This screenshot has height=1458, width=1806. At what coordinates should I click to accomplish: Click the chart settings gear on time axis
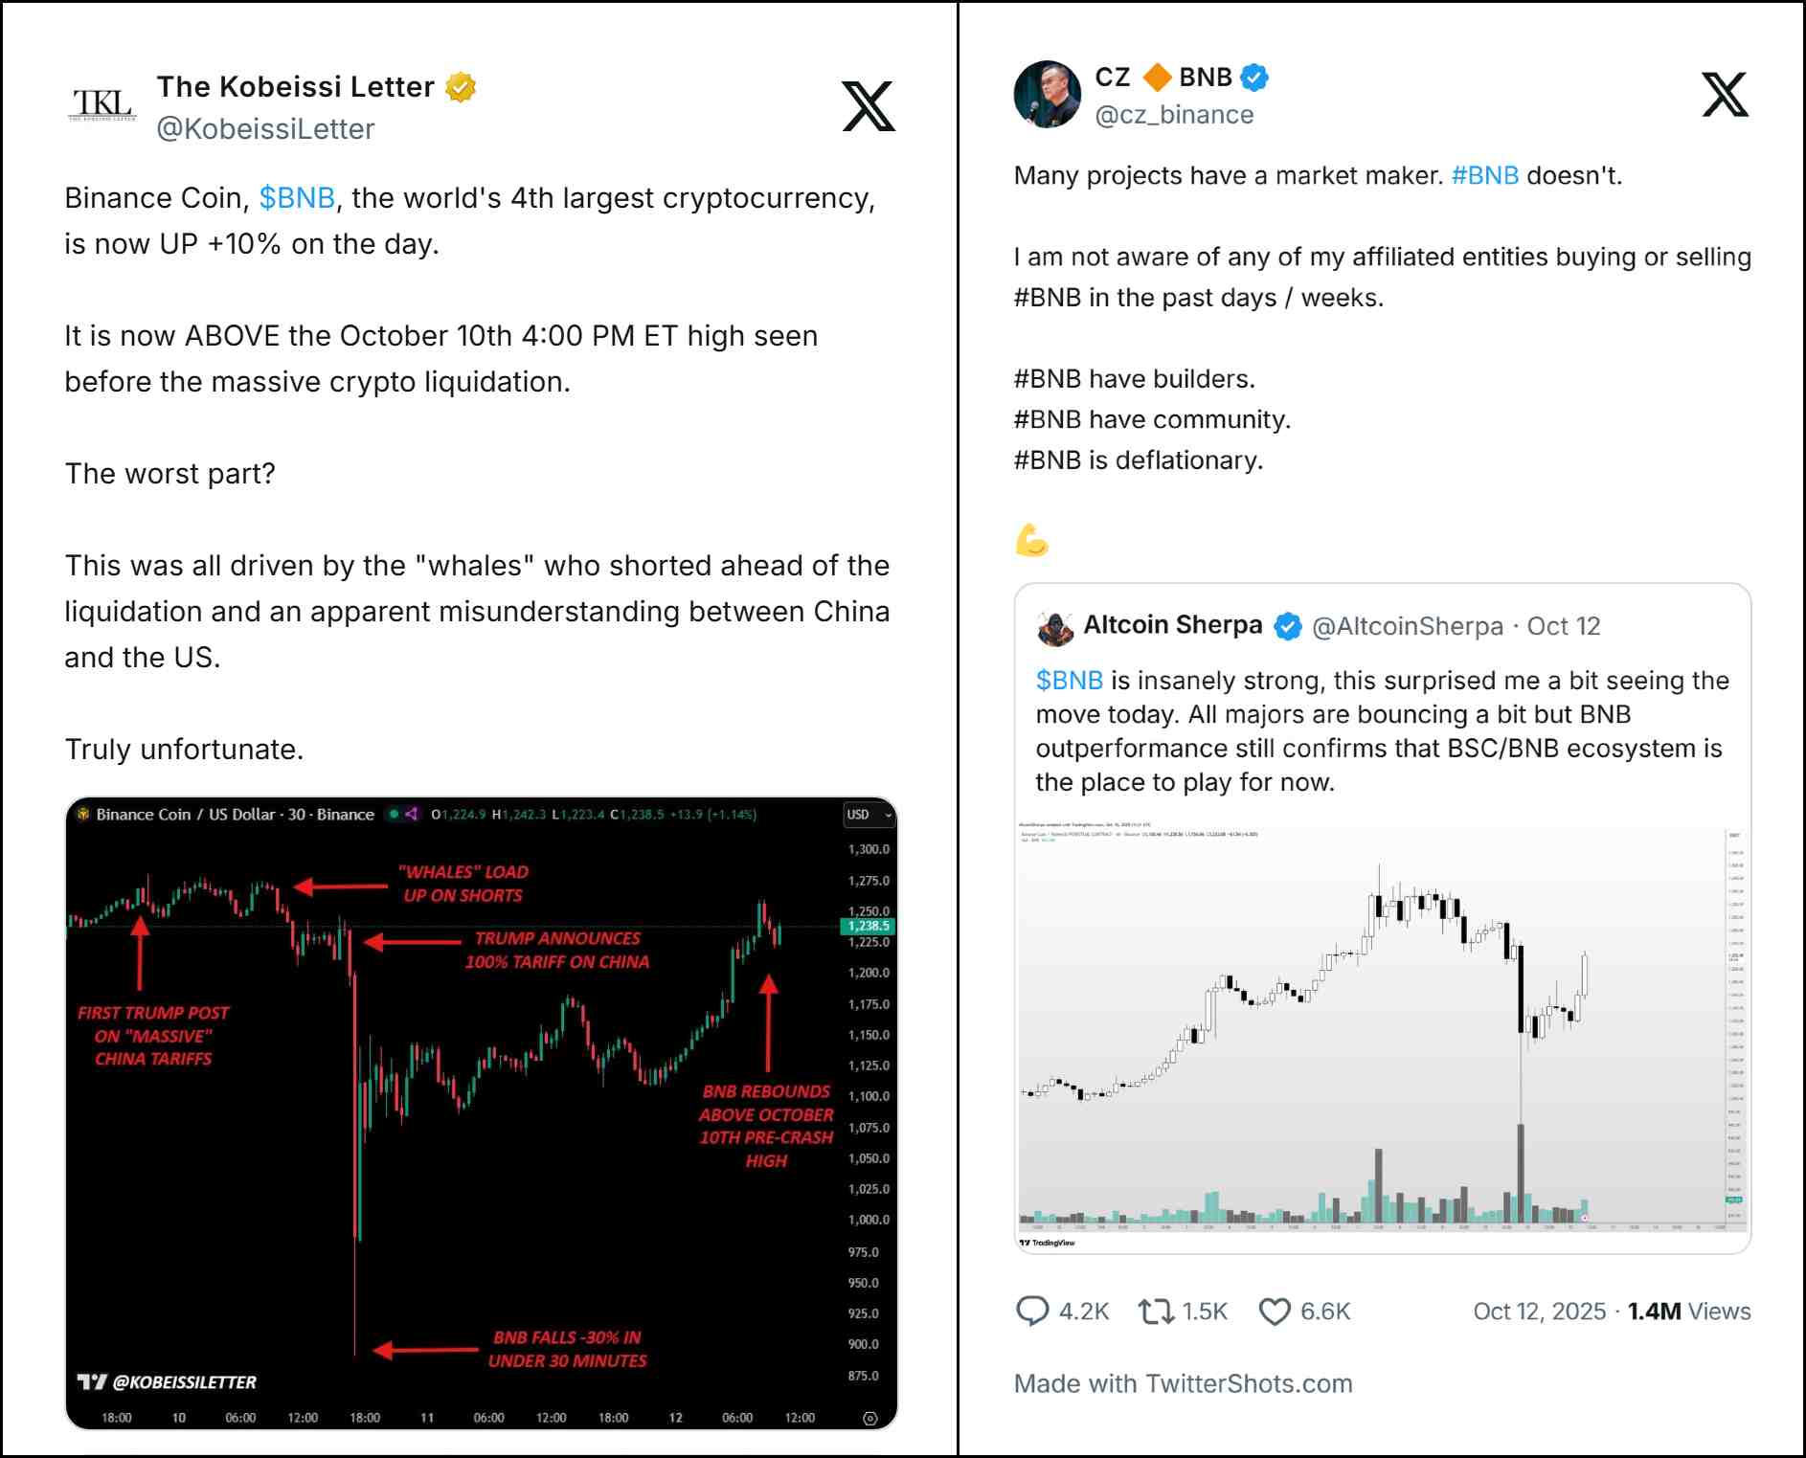coord(869,1418)
